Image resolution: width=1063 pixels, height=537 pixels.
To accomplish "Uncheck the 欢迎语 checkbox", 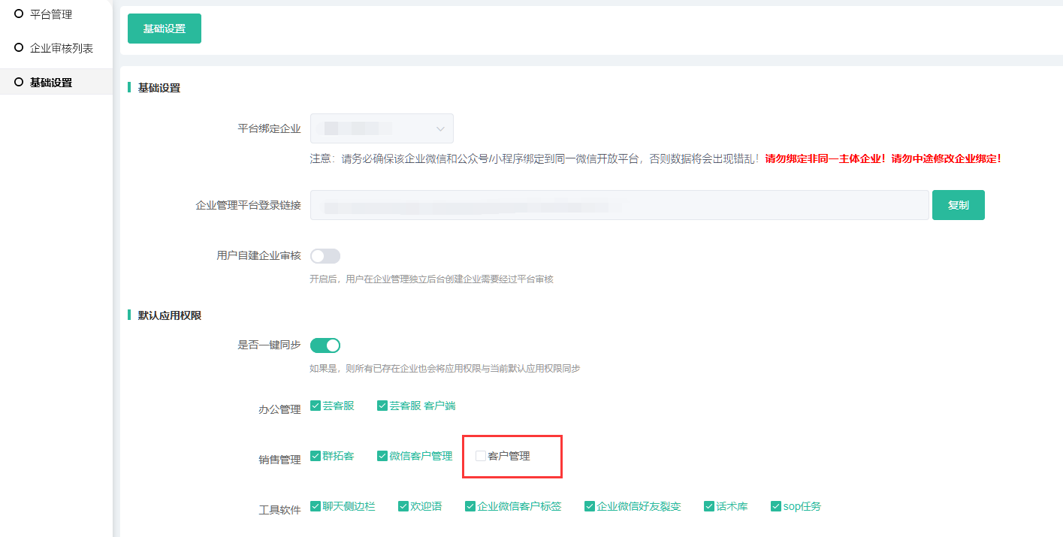I will [x=403, y=507].
